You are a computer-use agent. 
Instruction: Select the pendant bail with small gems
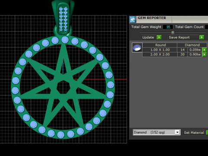[63, 18]
